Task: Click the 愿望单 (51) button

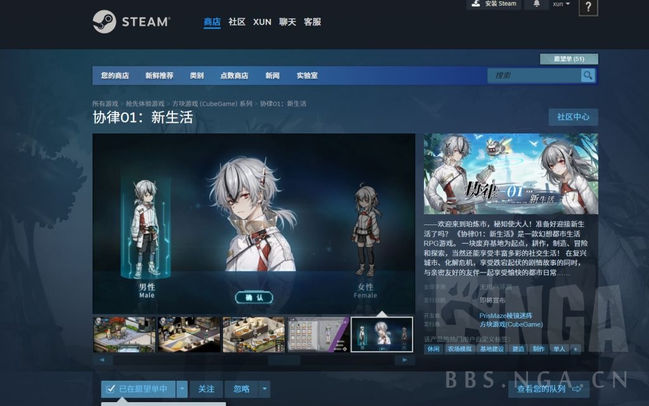Action: click(569, 59)
